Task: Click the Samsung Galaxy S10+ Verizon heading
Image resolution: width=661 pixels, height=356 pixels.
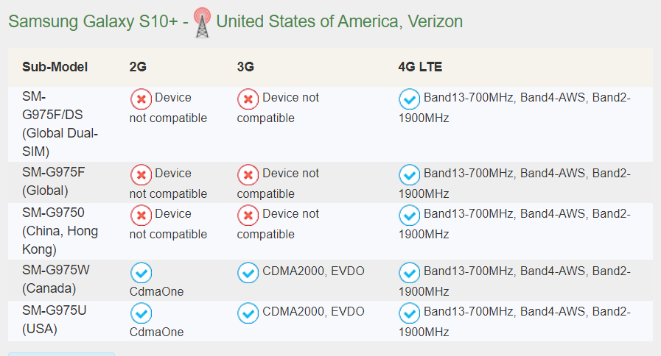Action: coord(236,21)
